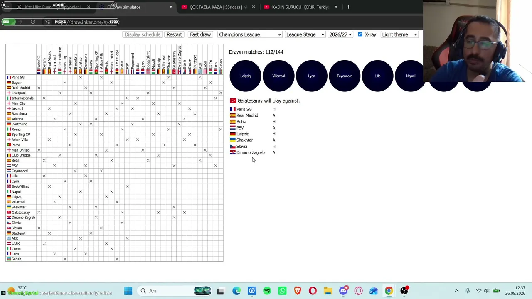Click Shakhtar in Galatasaray's opponents list

point(244,140)
